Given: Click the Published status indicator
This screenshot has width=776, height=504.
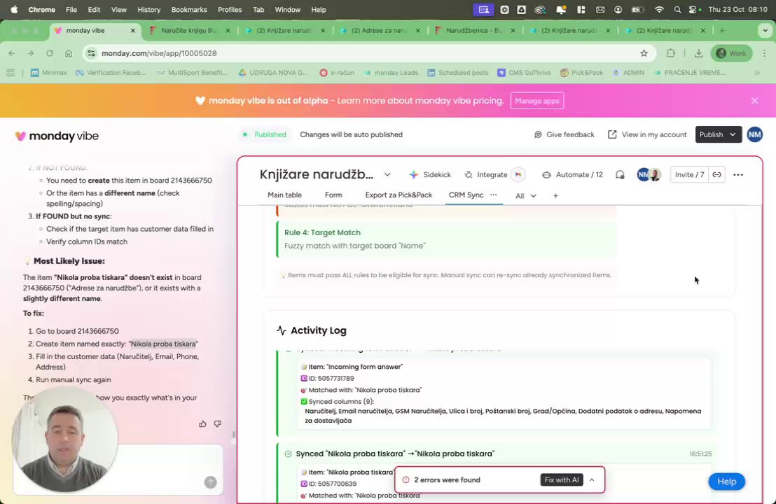Looking at the screenshot, I should 264,134.
